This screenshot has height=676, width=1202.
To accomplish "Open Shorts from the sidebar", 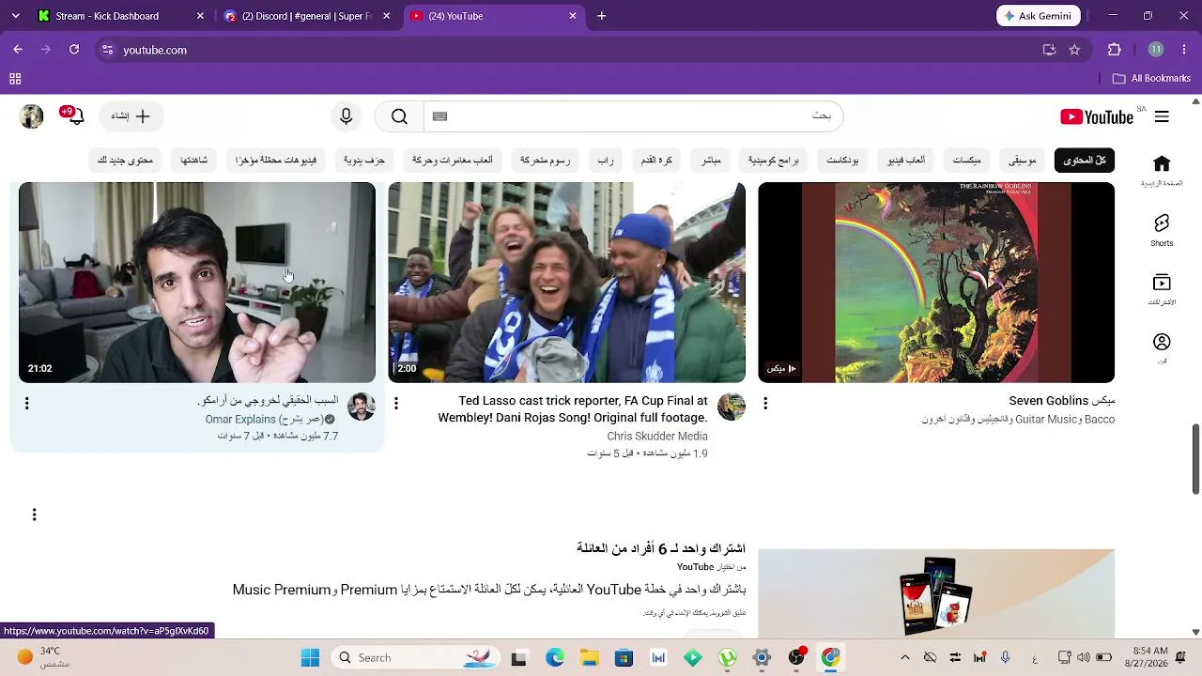I will click(x=1162, y=230).
